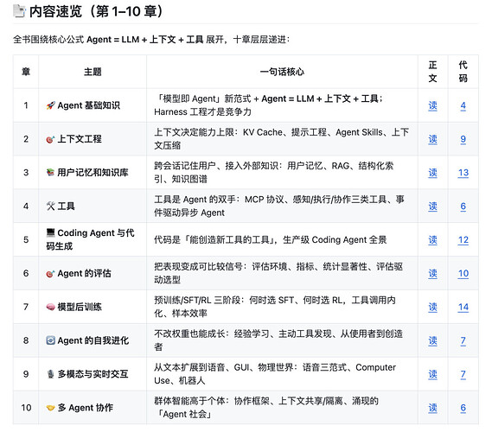This screenshot has height=432, width=492.
Task: Click the hammer-wrench icon beside 工具
Action: coord(50,206)
